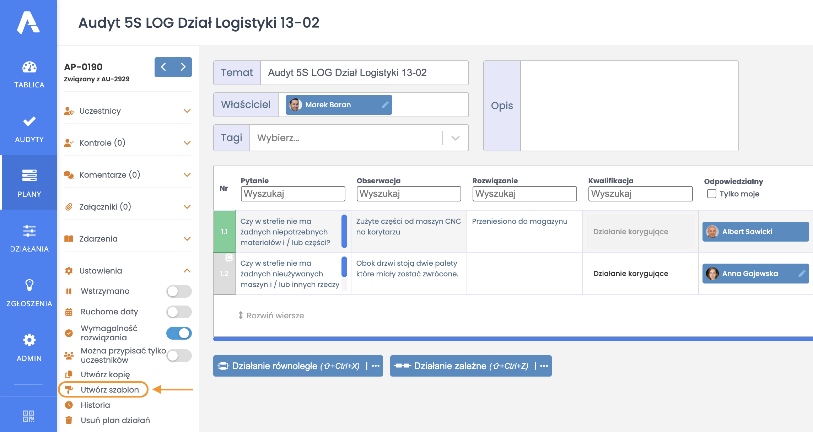Open the QR code icon in sidebar
The image size is (813, 432).
point(28,416)
